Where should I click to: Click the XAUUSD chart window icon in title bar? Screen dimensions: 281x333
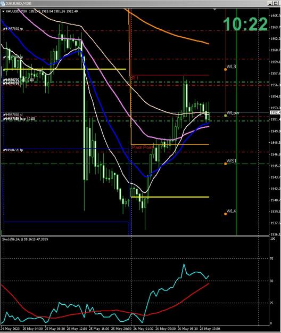(x=3, y=3)
